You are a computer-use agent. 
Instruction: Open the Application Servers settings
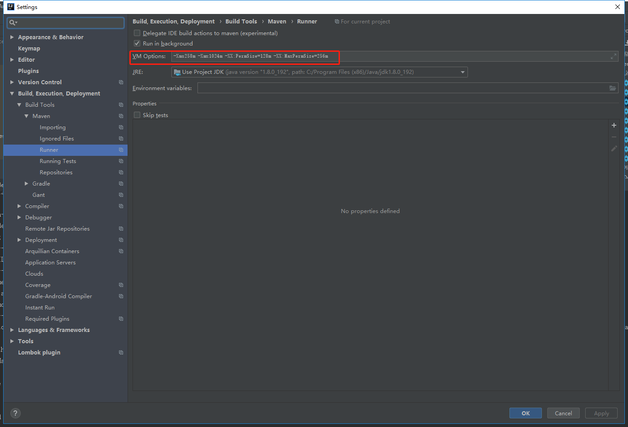pos(50,263)
